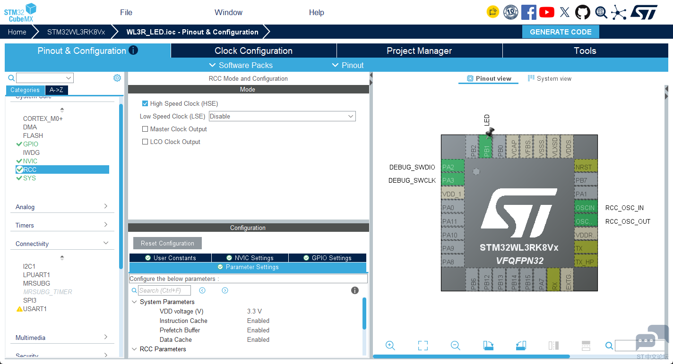
Task: Click the PB1 LED pin on chip
Action: [485, 147]
